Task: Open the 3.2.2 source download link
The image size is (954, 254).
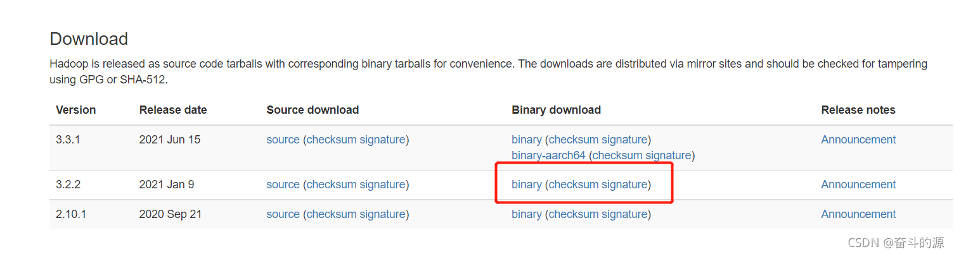Action: tap(283, 184)
